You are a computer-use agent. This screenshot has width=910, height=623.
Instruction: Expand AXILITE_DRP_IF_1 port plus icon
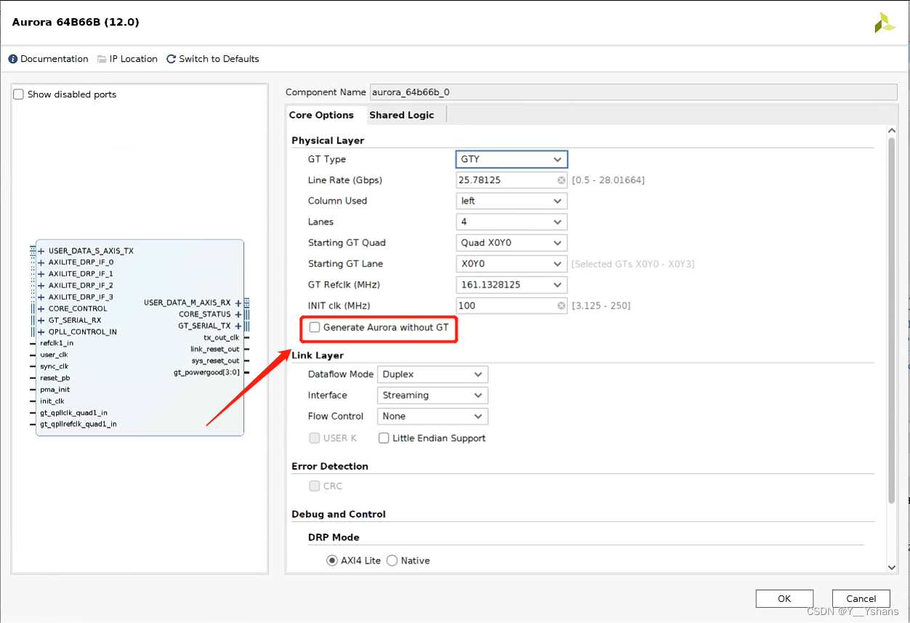pos(41,274)
